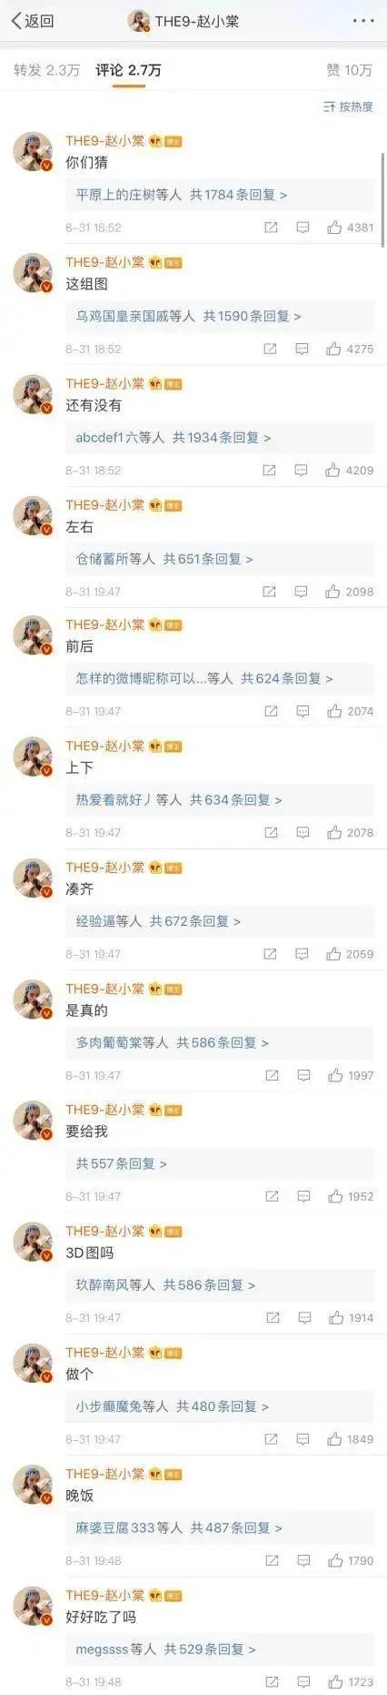Like the 你们猜 comment with 4381 likes
The width and height of the screenshot is (387, 1695).
point(349,228)
